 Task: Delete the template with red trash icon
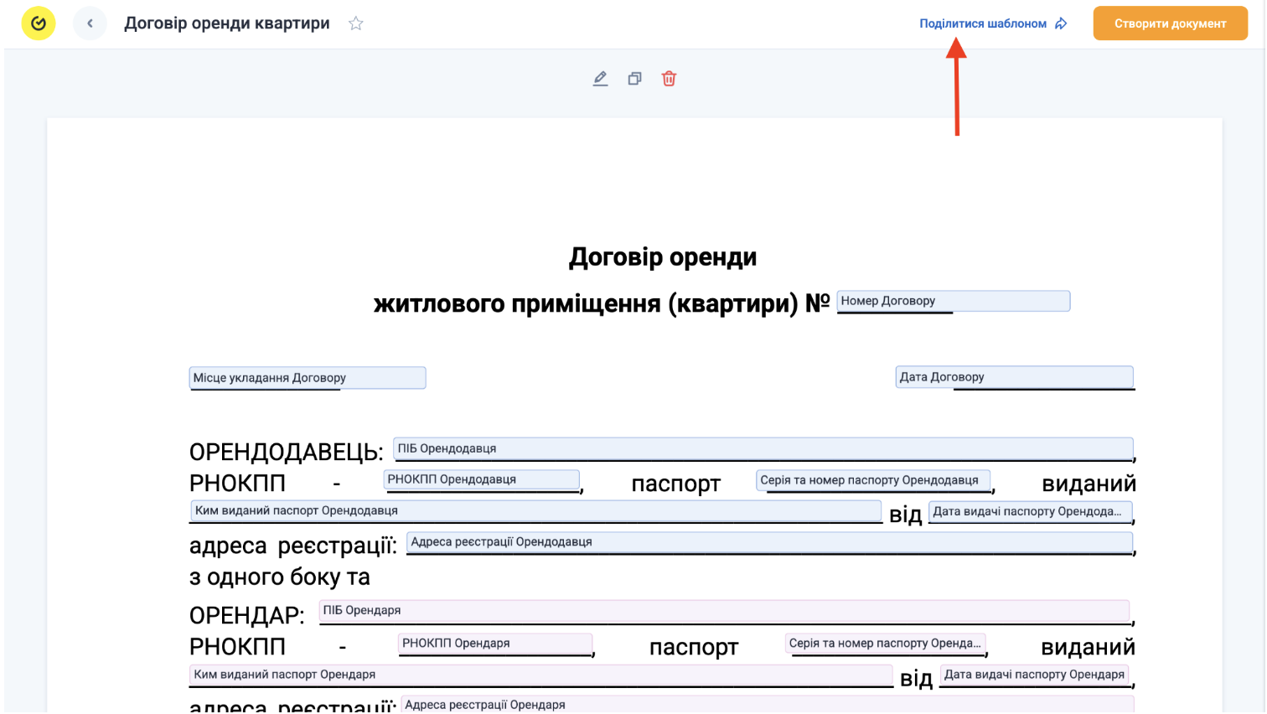tap(669, 79)
